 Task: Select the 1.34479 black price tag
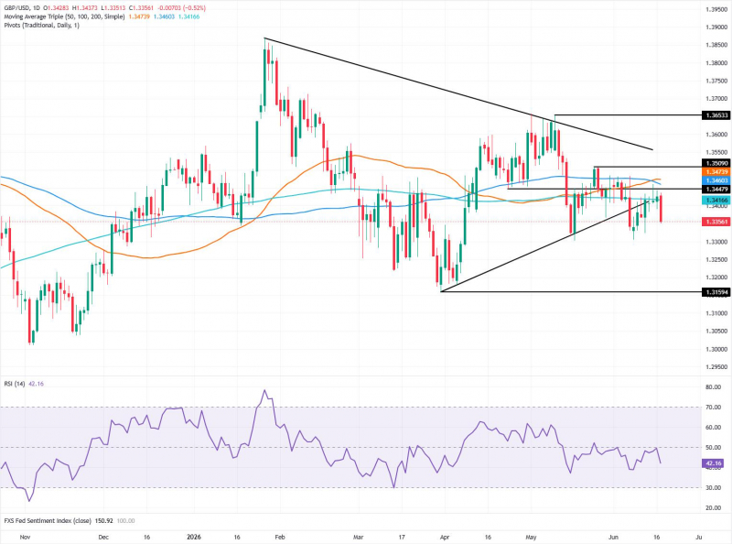(x=716, y=189)
